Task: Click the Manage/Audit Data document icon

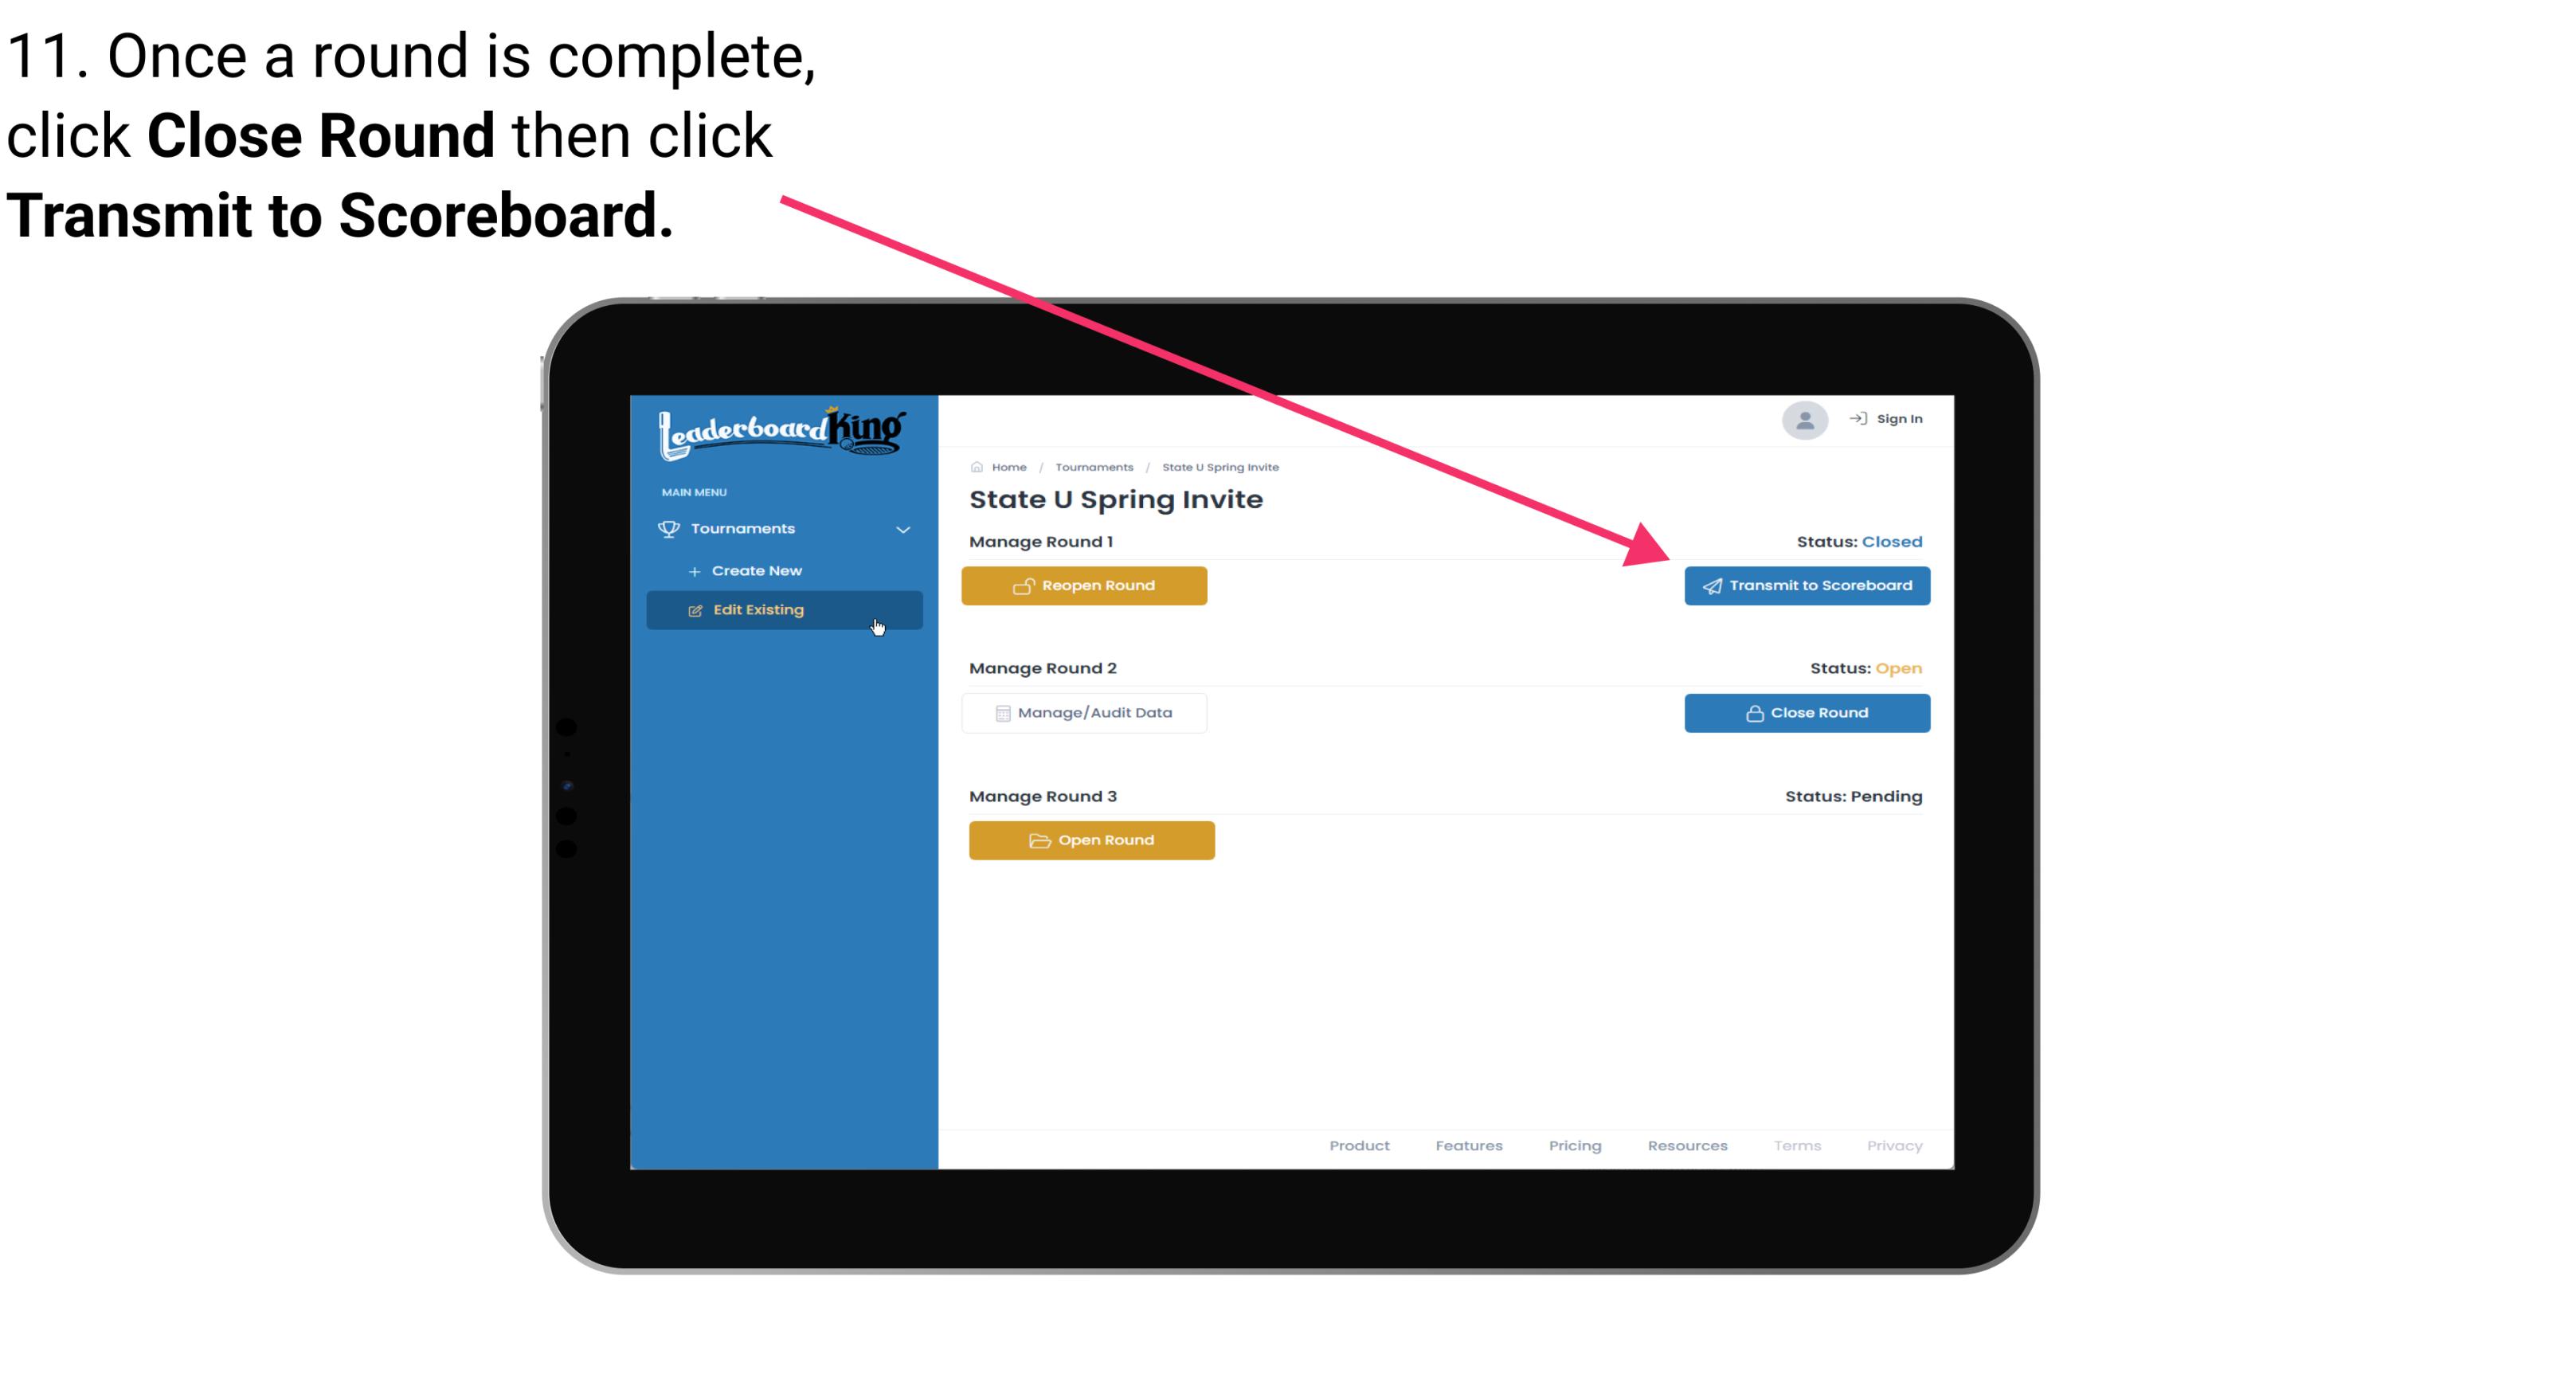Action: point(1000,712)
